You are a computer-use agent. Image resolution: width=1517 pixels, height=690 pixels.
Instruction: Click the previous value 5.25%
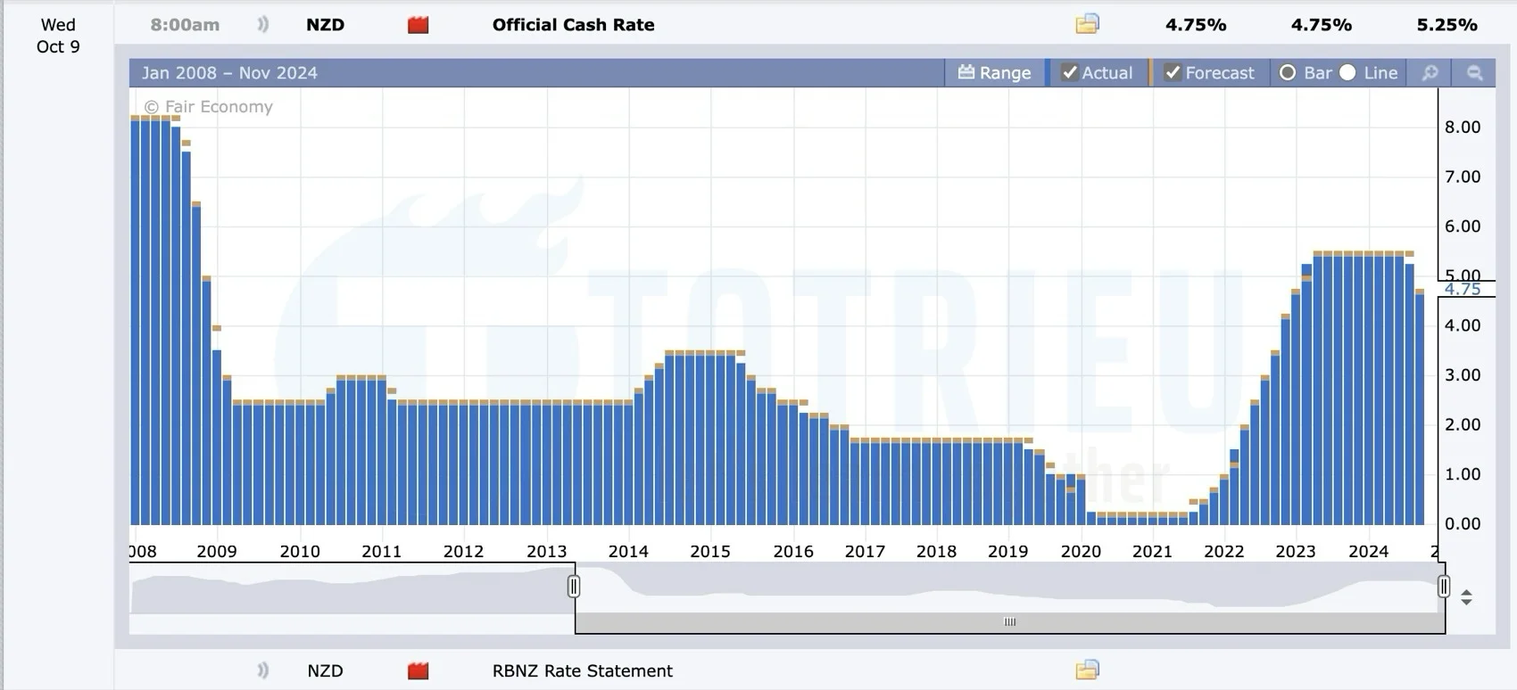point(1447,25)
